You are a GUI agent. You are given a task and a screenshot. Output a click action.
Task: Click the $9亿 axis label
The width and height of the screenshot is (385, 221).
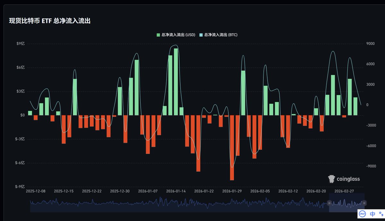click(20, 43)
